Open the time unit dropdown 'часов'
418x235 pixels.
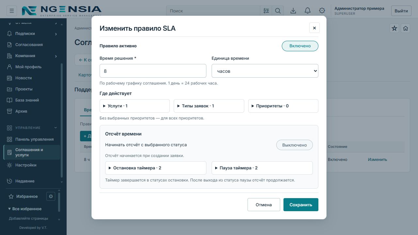pos(265,71)
